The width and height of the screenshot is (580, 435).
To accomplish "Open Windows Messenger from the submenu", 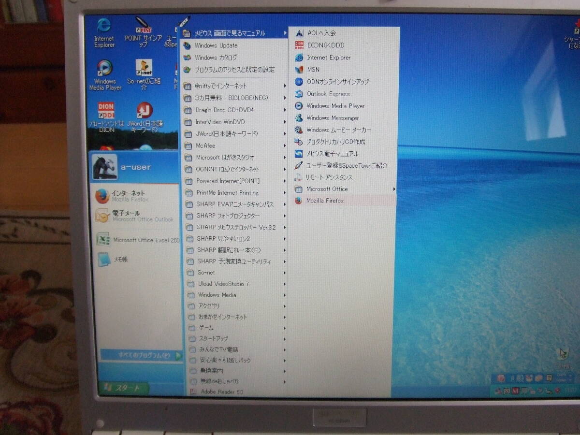I will click(x=333, y=118).
